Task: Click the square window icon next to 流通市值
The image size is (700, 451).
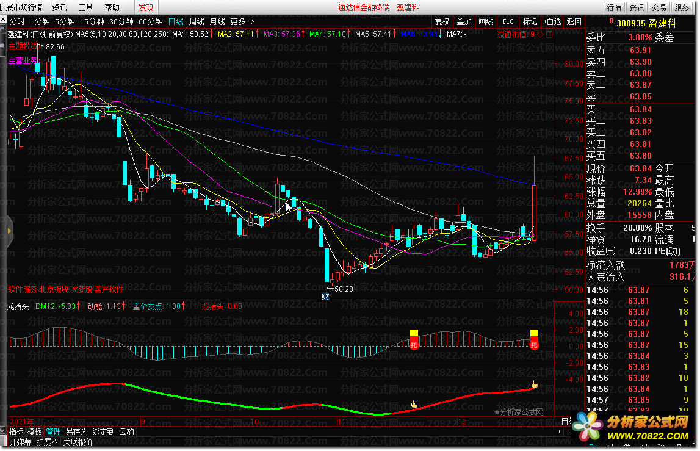Action: (x=549, y=34)
